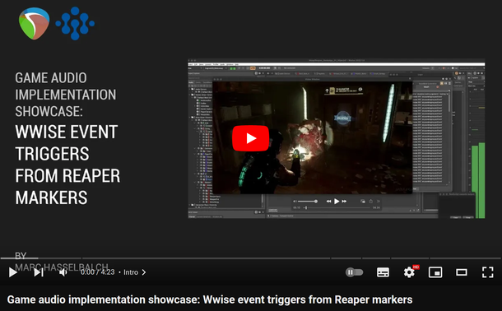The image size is (502, 311).
Task: Mute the video using the speaker icon
Action: point(63,272)
